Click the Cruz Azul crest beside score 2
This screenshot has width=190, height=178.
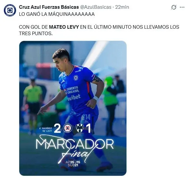(67, 128)
